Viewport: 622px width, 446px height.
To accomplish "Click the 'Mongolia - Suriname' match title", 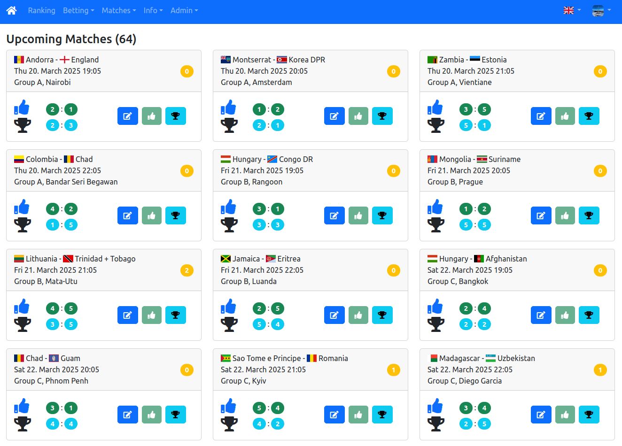I will (x=474, y=159).
